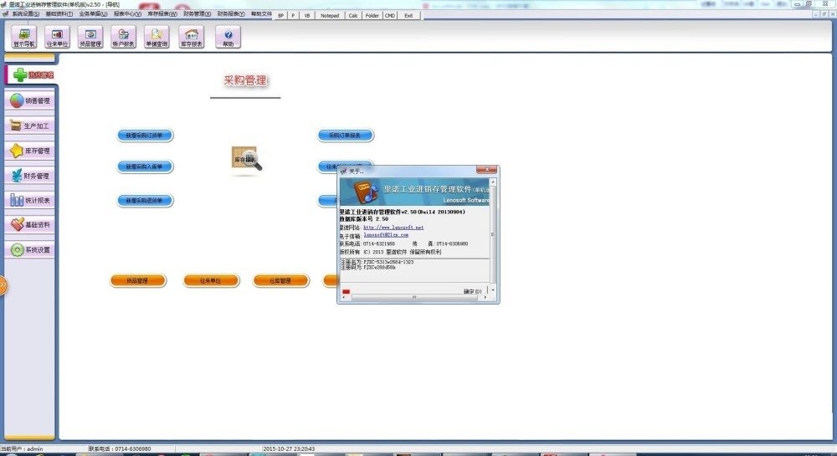Viewport: 837px width, 456px height.
Task: Open 基础资料 in the sidebar
Action: click(x=30, y=224)
